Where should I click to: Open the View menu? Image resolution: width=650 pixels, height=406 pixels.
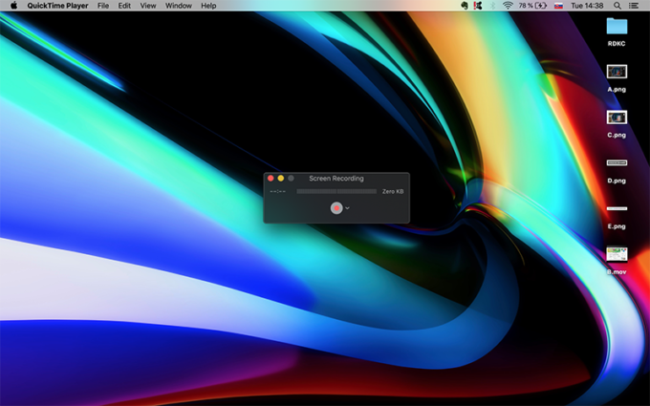click(x=148, y=6)
